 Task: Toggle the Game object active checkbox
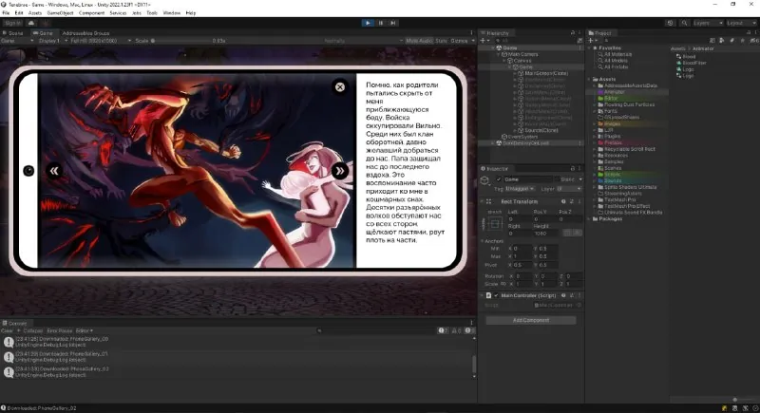coord(498,179)
